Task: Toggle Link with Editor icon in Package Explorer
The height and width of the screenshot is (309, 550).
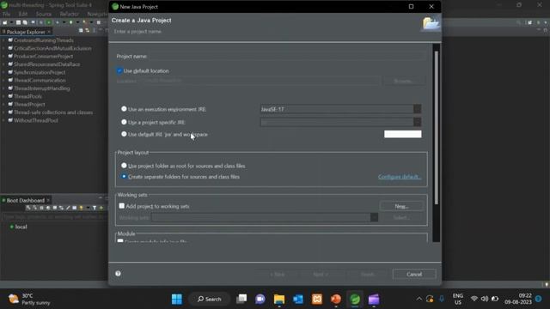Action: (x=88, y=31)
